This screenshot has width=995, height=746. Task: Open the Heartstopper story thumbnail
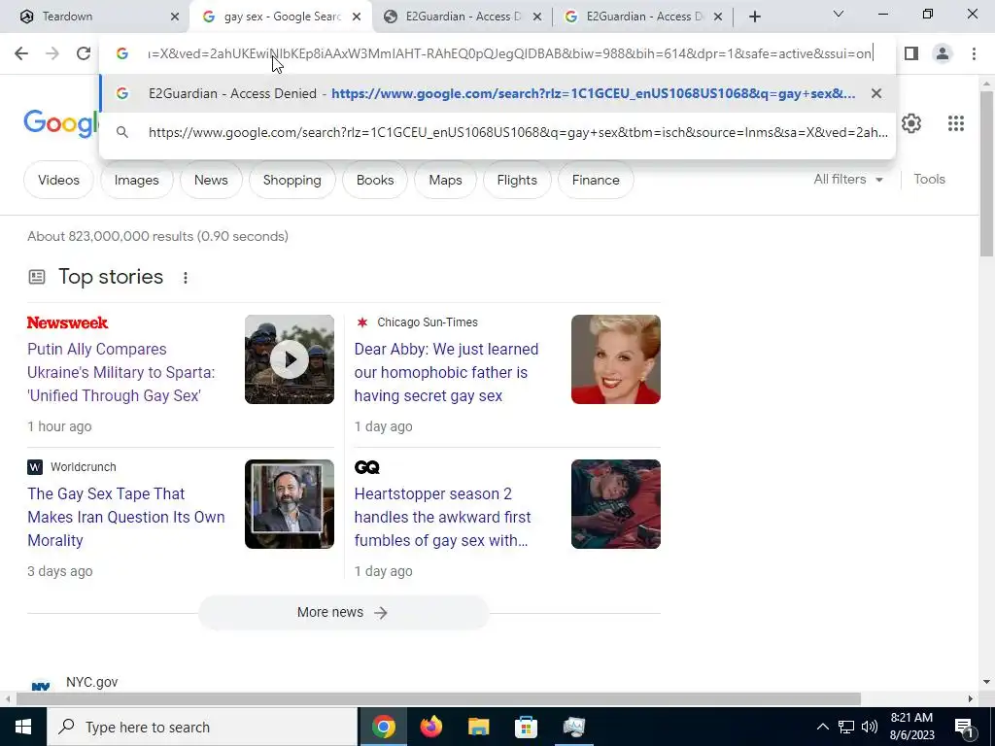coord(615,504)
